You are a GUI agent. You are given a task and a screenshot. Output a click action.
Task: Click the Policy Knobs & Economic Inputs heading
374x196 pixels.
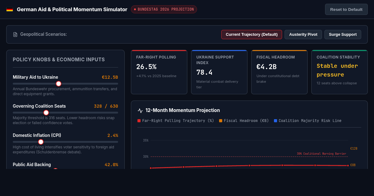tap(59, 60)
